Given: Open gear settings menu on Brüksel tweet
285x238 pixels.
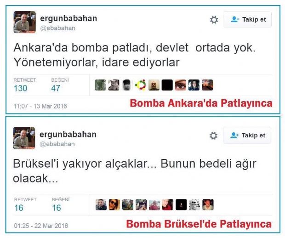Looking at the screenshot, I should 213,136.
